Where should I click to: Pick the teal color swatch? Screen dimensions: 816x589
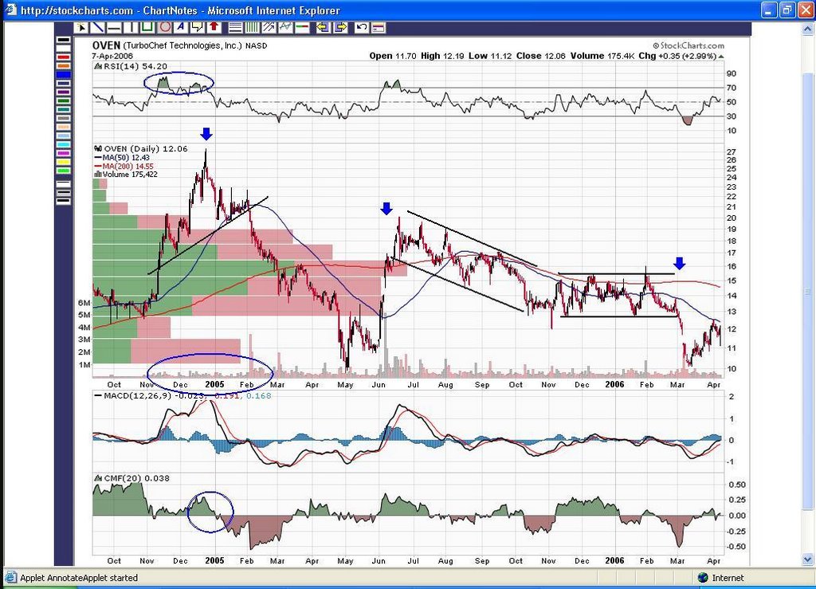(64, 109)
